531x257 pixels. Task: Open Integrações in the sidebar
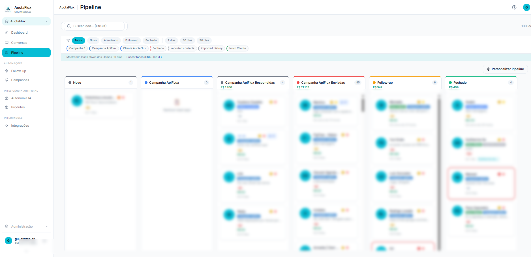tap(26, 126)
